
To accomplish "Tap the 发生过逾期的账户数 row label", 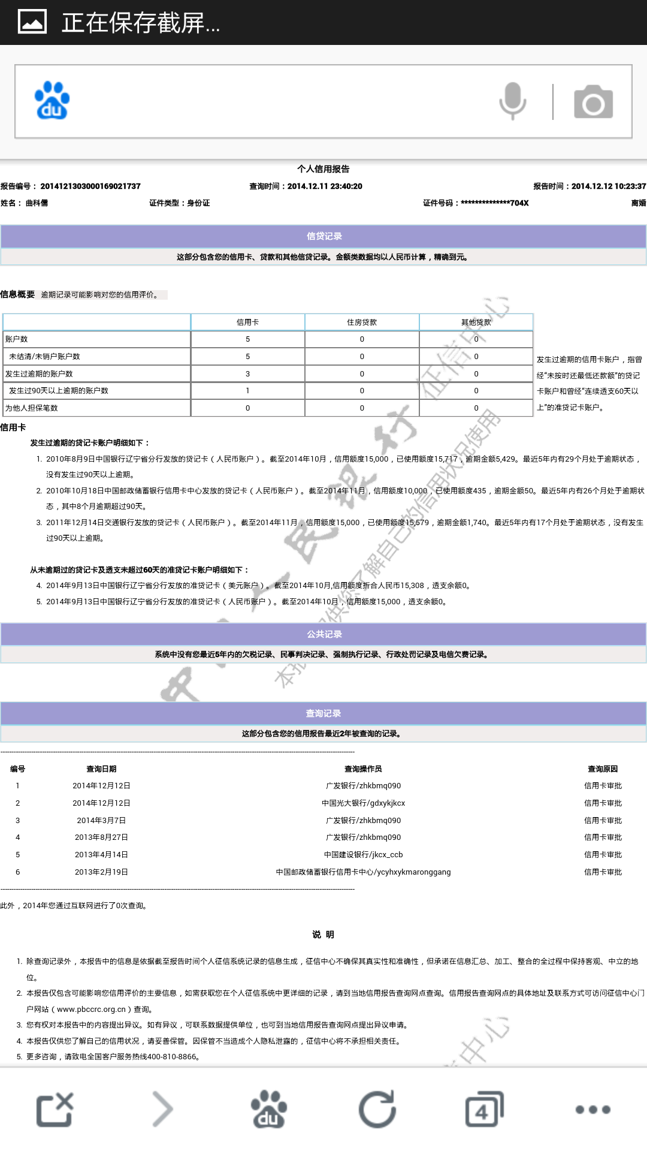I will (x=39, y=374).
